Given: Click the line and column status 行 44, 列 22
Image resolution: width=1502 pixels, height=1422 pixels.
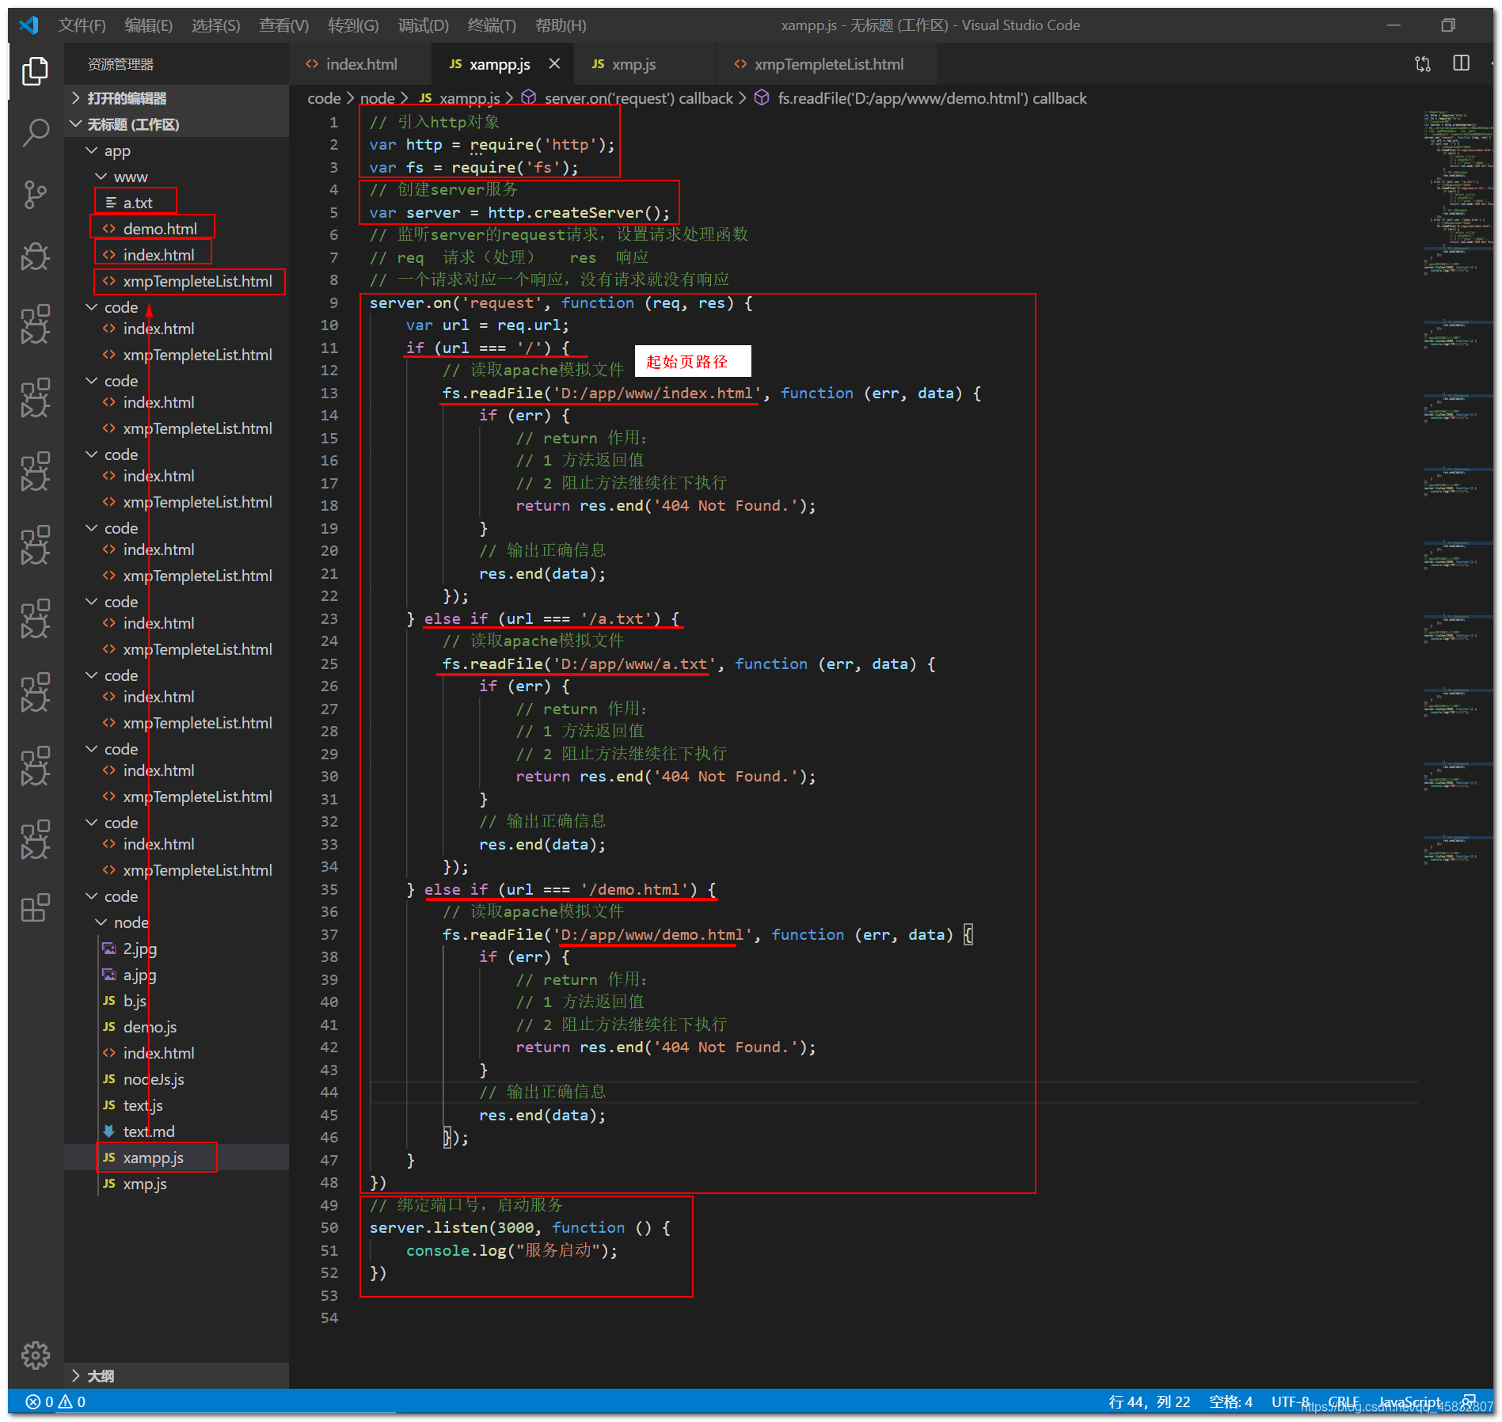Looking at the screenshot, I should click(1149, 1401).
